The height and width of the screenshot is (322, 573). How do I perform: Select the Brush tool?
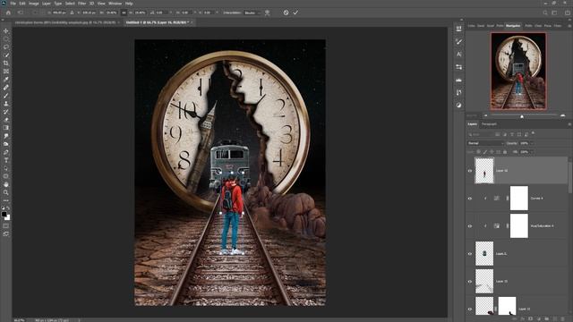click(x=6, y=96)
